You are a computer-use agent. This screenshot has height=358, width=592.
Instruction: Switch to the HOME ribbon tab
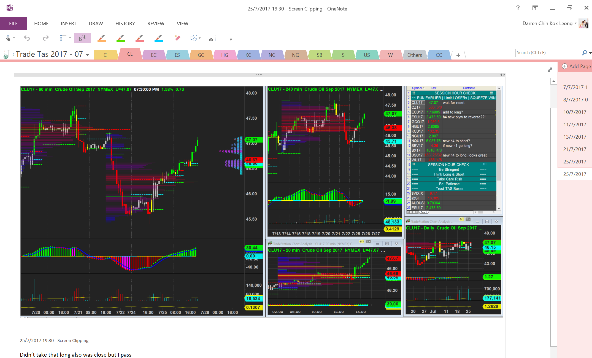[x=41, y=23]
